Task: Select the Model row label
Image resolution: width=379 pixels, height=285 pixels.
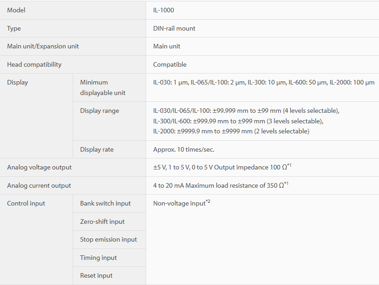Action: click(x=16, y=10)
